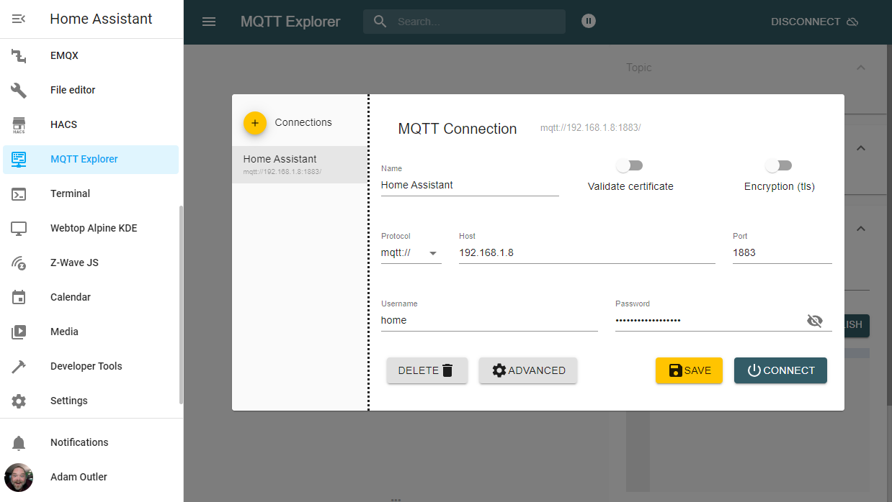The height and width of the screenshot is (502, 892).
Task: Edit the connection Name field
Action: click(470, 185)
